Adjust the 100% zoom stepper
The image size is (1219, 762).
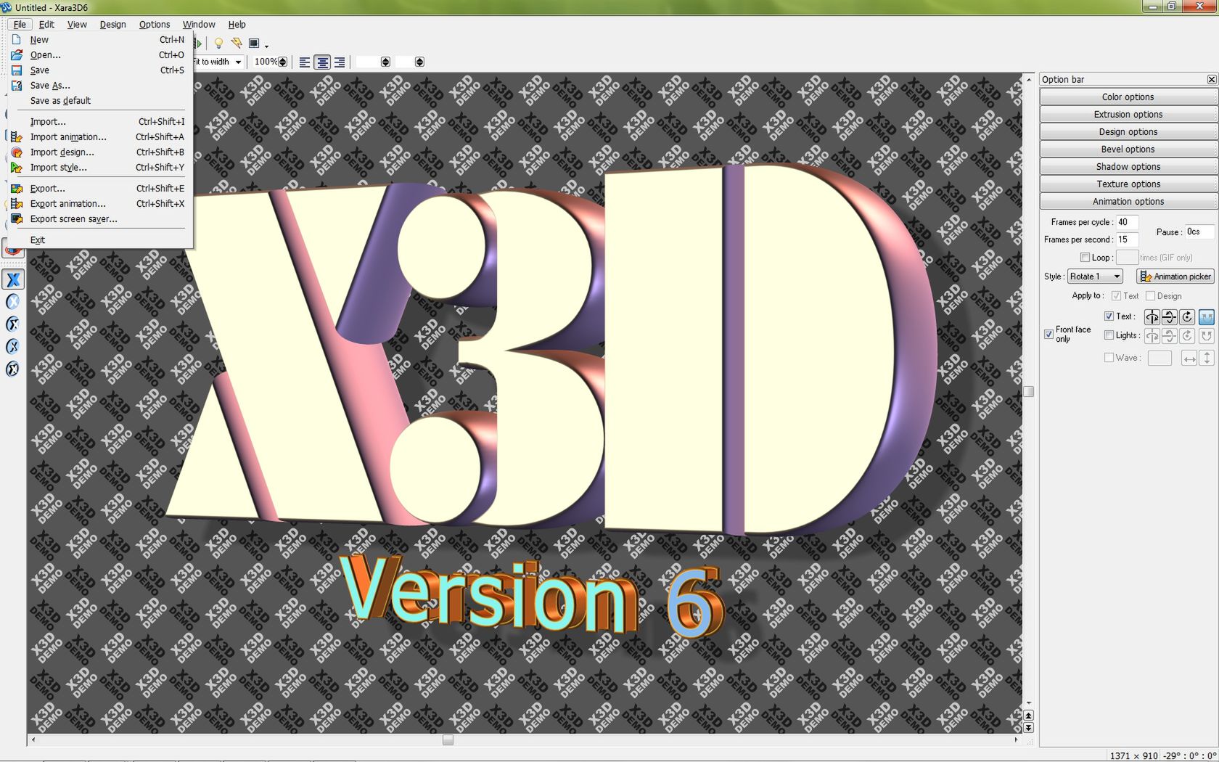click(x=282, y=62)
